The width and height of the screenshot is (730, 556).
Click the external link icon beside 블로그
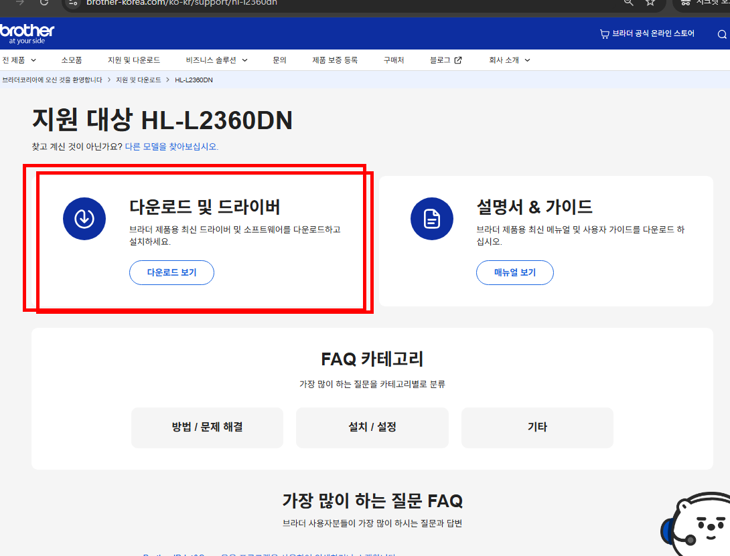coord(458,60)
